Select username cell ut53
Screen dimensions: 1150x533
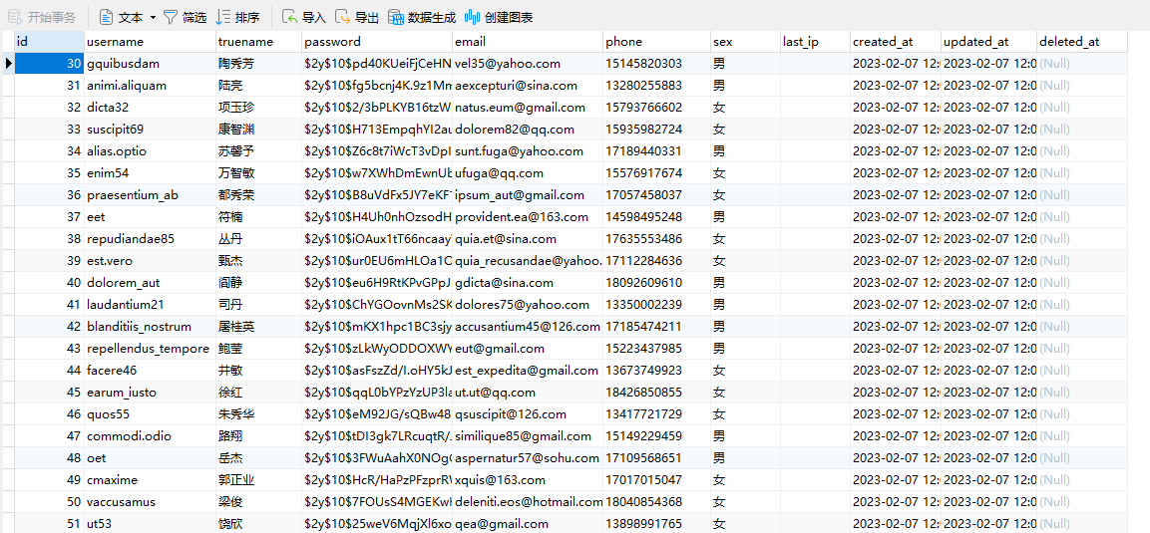point(150,523)
